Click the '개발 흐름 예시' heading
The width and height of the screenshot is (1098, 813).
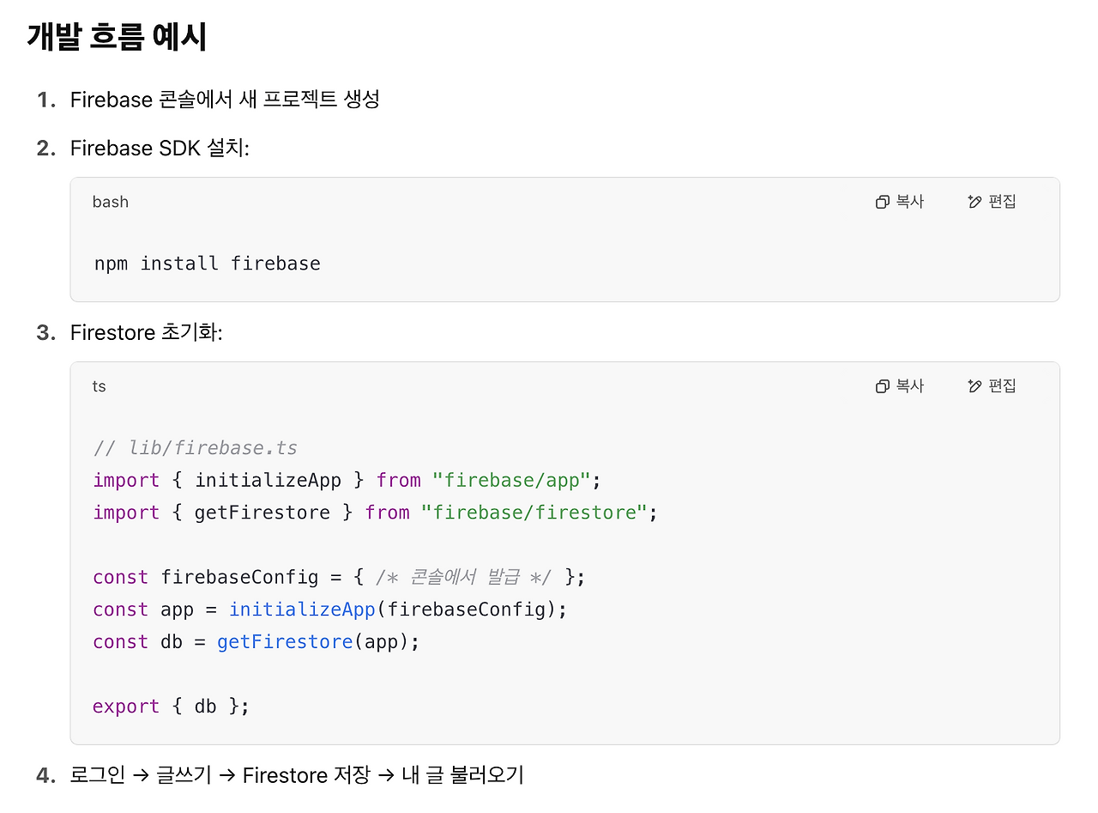click(x=117, y=38)
